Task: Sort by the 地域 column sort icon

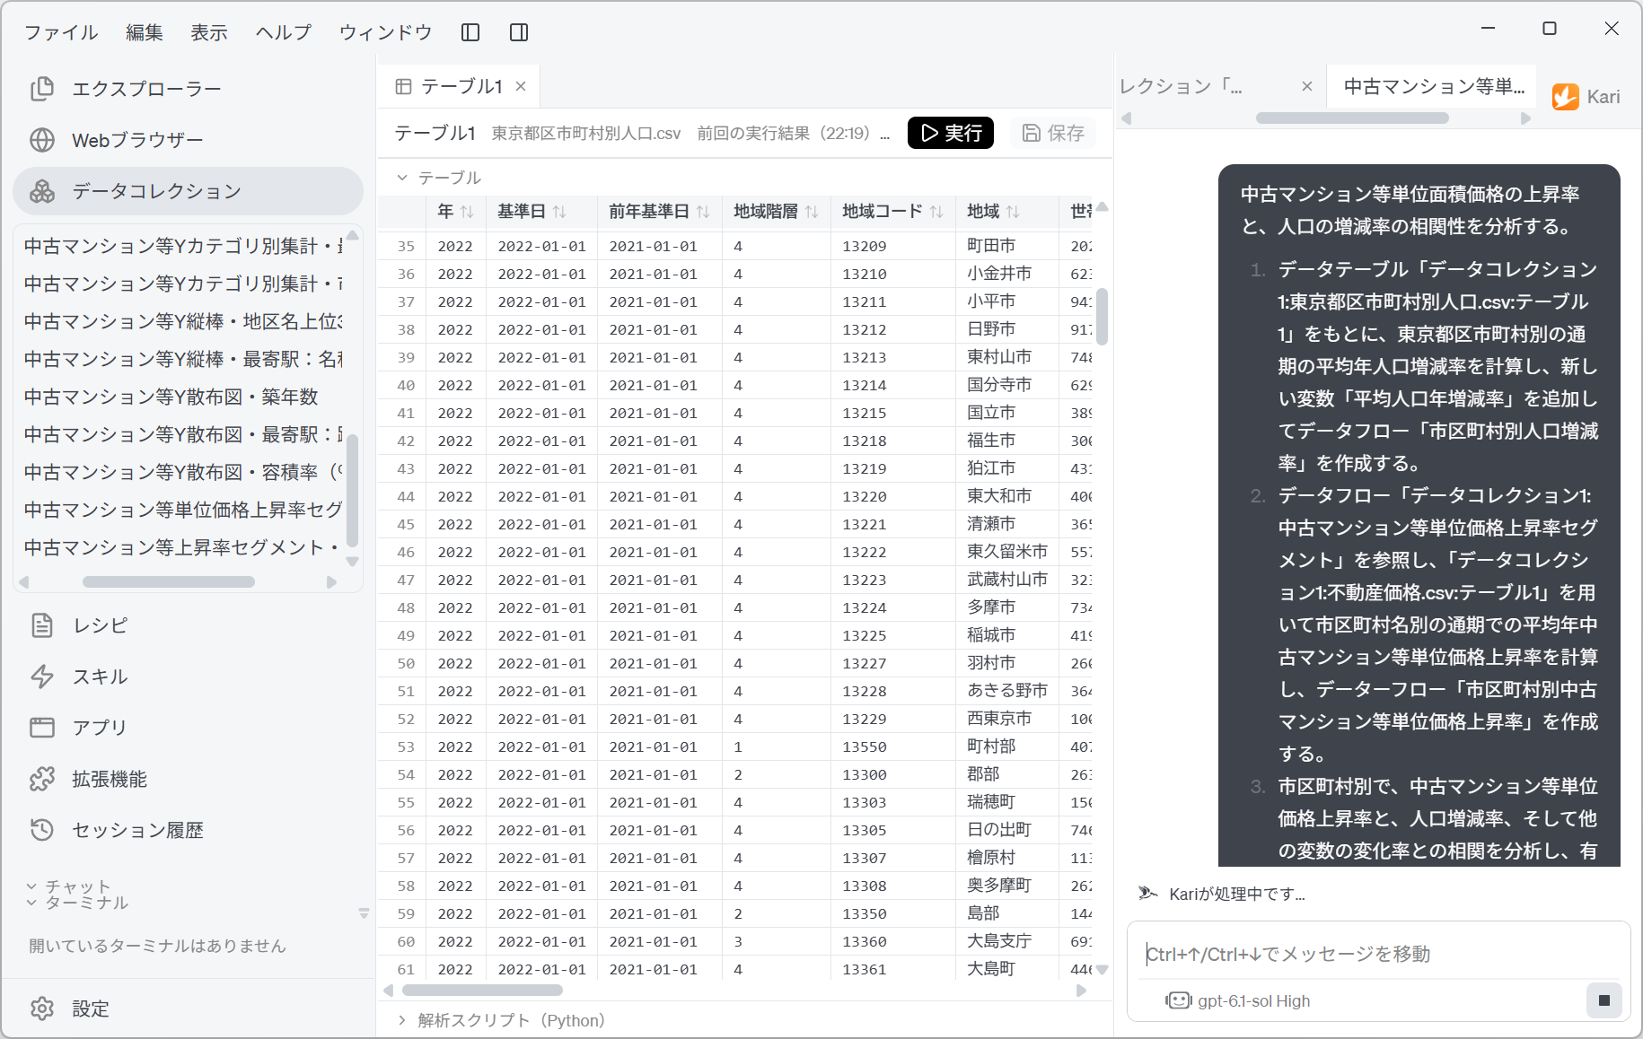Action: 1013,212
